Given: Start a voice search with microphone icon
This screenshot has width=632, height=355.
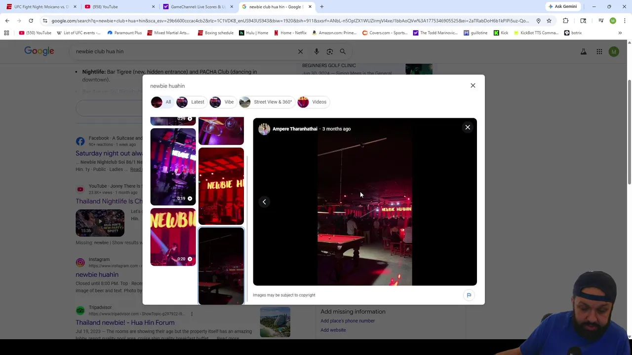Looking at the screenshot, I should (x=316, y=51).
